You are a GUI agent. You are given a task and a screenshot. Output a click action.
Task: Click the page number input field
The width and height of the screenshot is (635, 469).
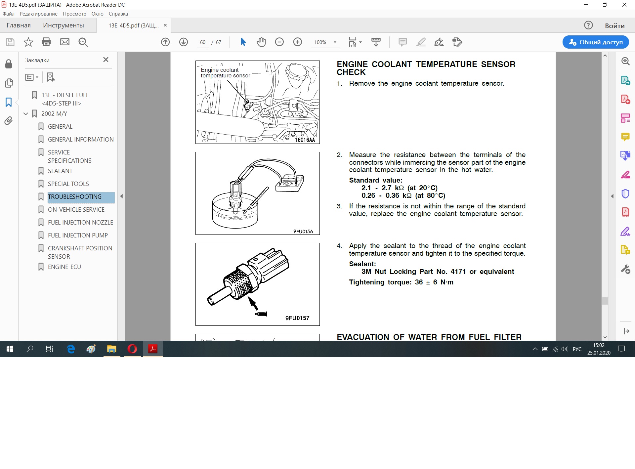202,42
